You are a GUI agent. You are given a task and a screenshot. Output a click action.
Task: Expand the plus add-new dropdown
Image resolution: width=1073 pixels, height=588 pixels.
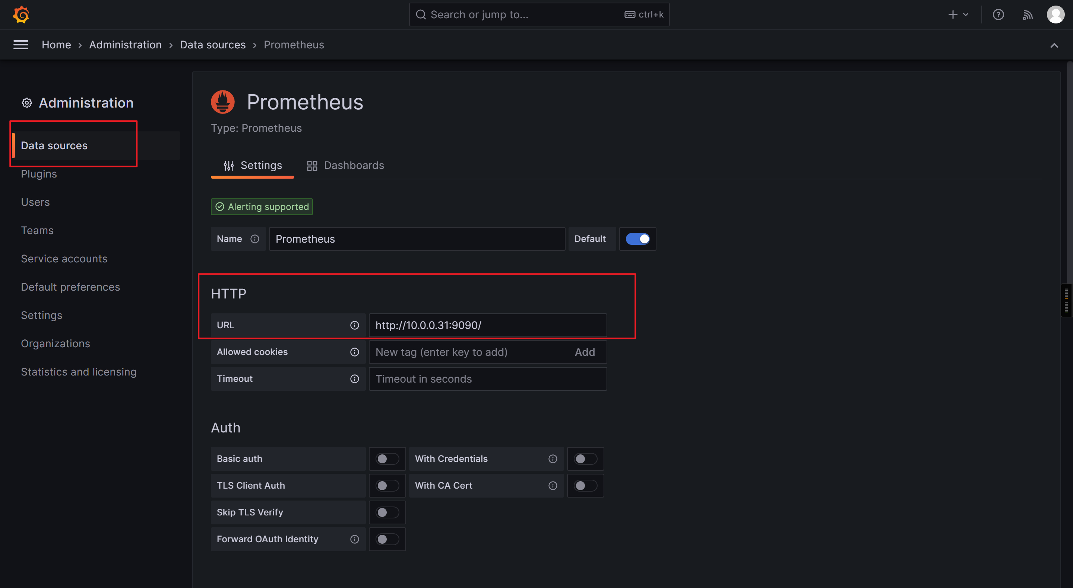[958, 15]
